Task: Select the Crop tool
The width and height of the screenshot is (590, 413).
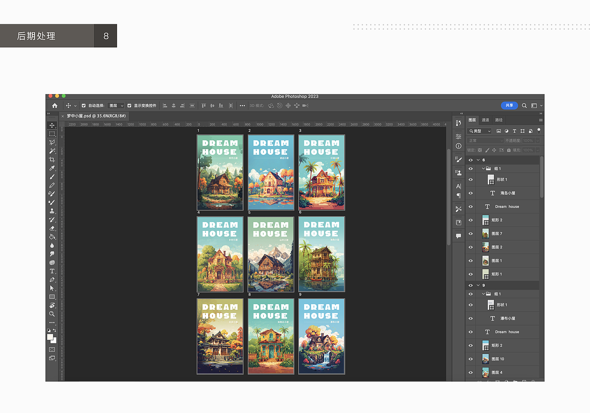Action: (x=52, y=159)
